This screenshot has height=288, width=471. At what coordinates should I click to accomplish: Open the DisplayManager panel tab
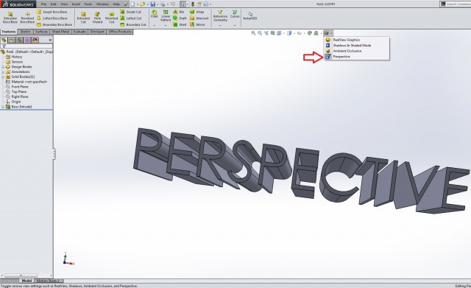tap(35, 40)
